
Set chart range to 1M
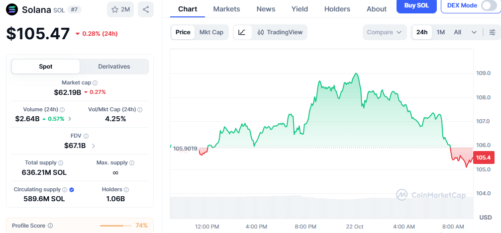pyautogui.click(x=441, y=32)
